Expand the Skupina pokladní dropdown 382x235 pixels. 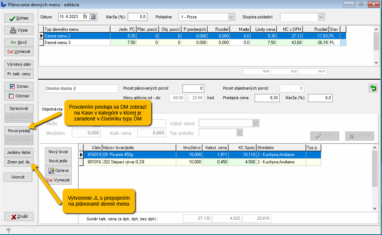pyautogui.click(x=321, y=17)
